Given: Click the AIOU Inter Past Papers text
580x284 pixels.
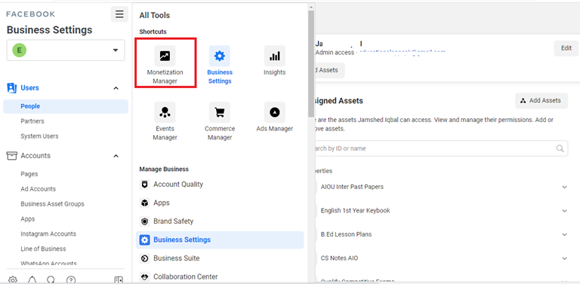Looking at the screenshot, I should point(352,187).
